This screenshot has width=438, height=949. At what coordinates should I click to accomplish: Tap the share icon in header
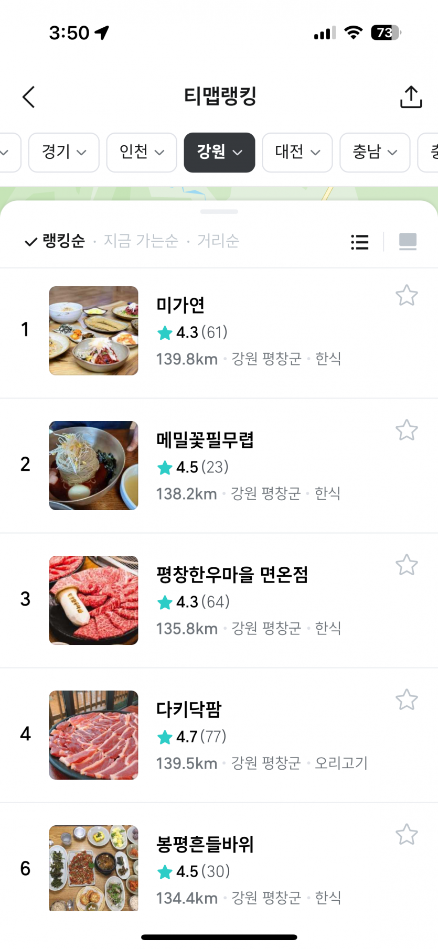[411, 97]
